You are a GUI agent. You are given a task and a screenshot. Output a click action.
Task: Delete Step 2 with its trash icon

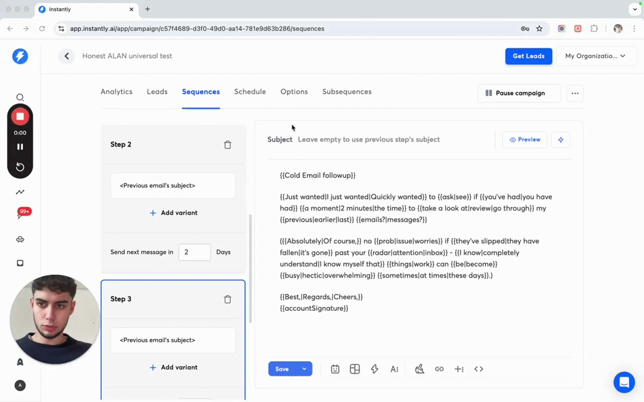point(228,144)
